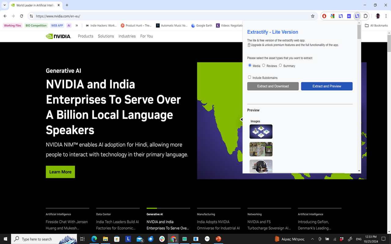The width and height of the screenshot is (391, 244).
Task: Open the Product Hunt bookmark
Action: (x=136, y=26)
